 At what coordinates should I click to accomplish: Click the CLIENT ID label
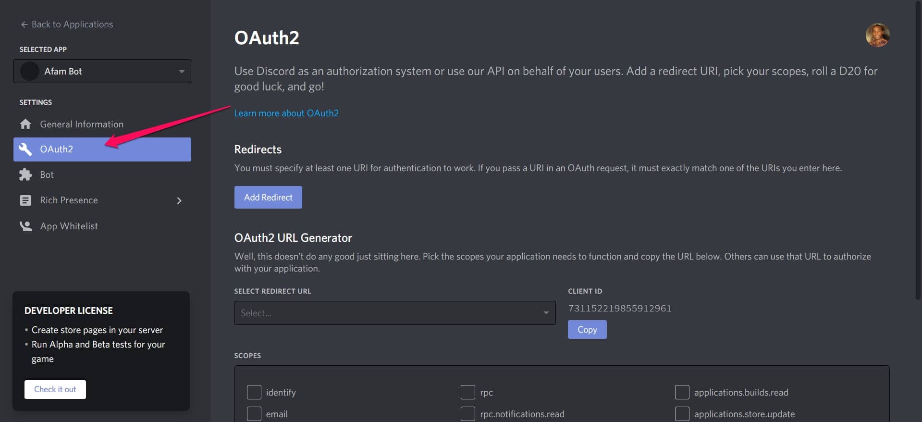(585, 291)
